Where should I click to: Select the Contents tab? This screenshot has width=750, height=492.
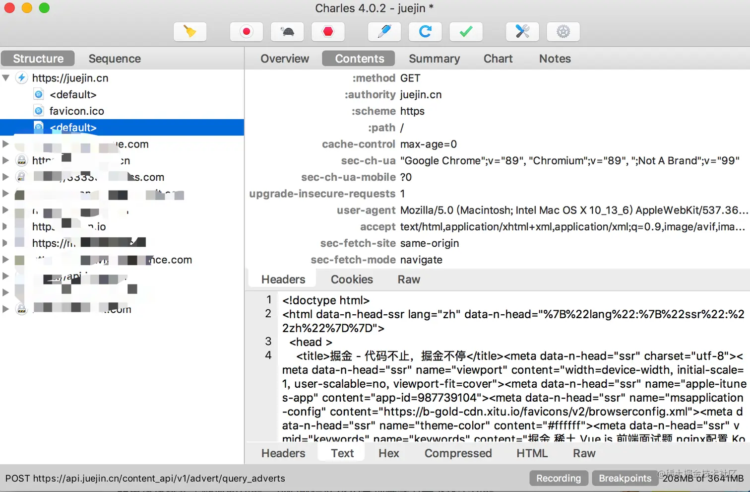(x=359, y=59)
